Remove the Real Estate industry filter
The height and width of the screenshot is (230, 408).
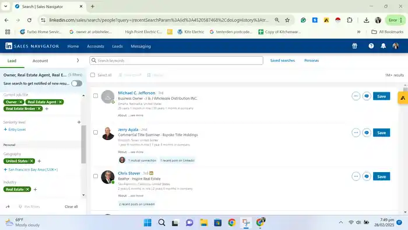click(x=27, y=189)
